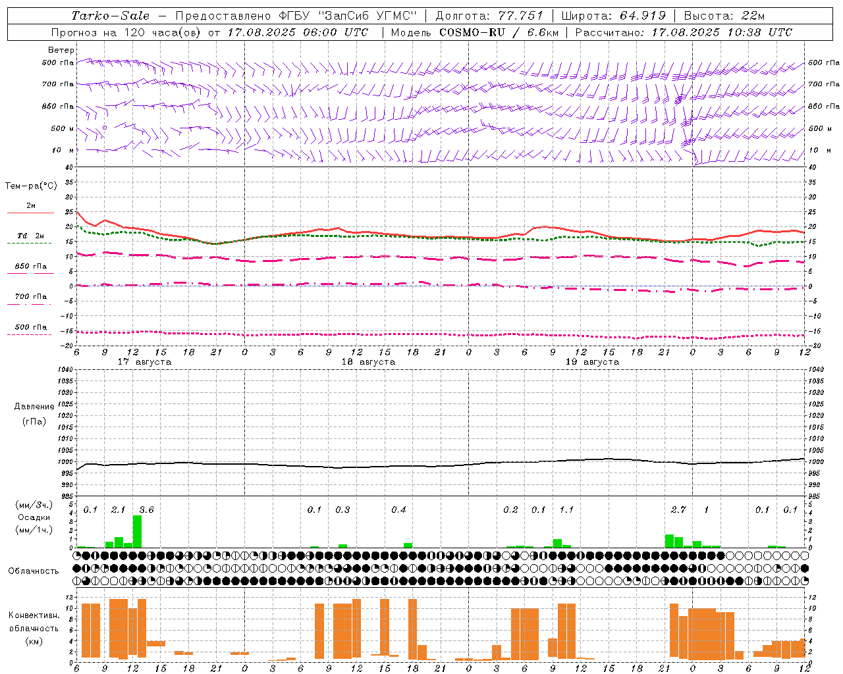This screenshot has width=843, height=674.
Task: Select the 'Долгота: 77.751' header value
Action: click(489, 16)
